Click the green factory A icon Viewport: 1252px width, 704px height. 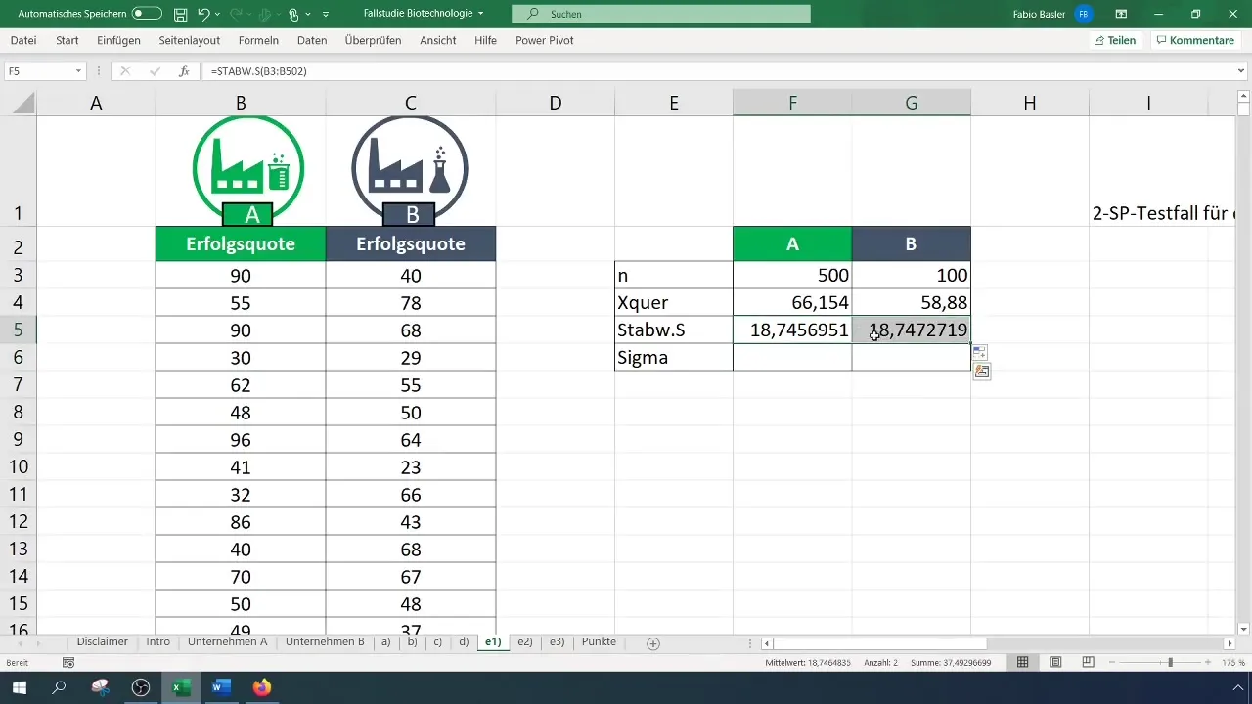point(248,170)
